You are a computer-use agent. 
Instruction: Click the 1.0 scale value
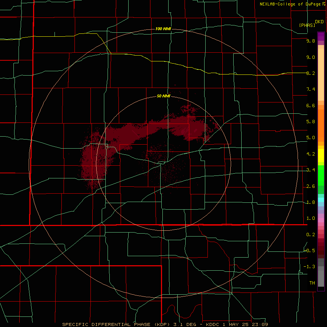pyautogui.click(x=311, y=218)
